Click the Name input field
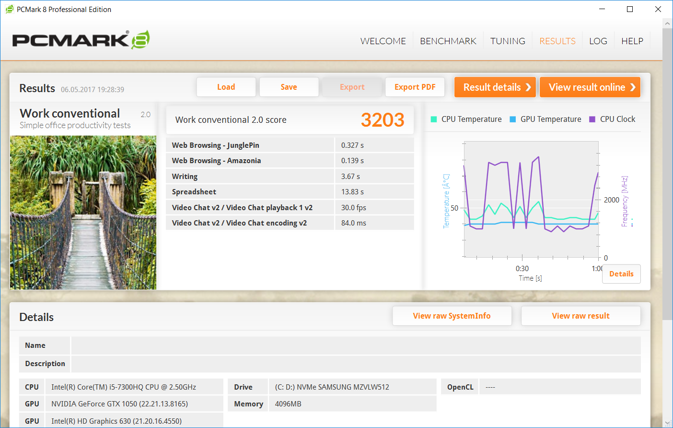 pos(355,345)
